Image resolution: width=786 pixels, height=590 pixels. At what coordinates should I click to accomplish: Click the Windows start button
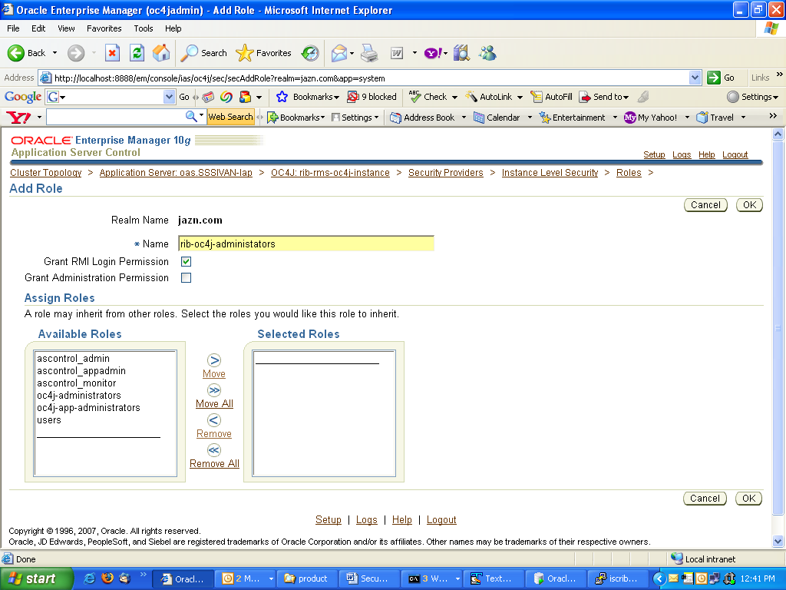click(x=36, y=578)
